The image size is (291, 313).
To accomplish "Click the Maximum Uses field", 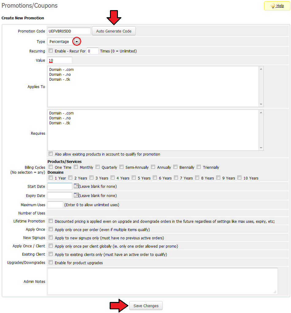I will pos(55,205).
